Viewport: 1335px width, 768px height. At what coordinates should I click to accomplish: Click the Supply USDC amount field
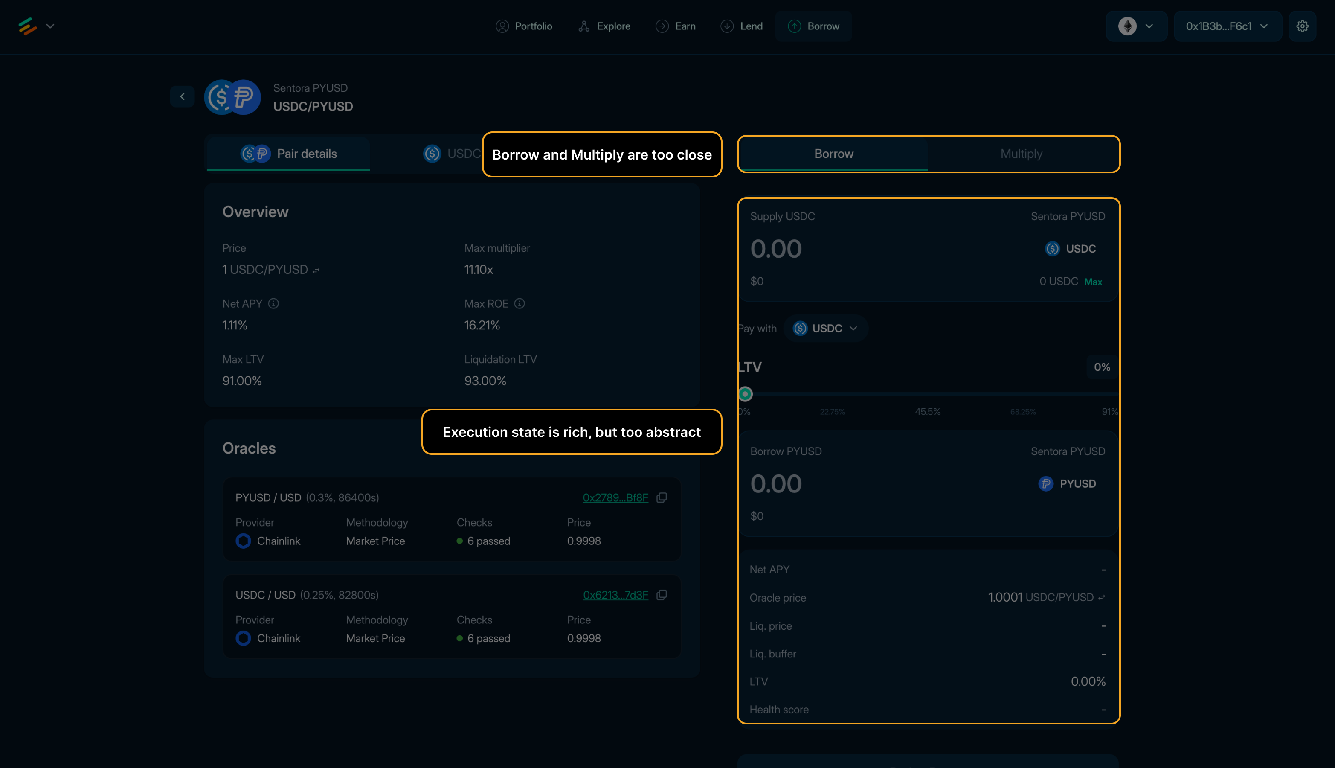(x=775, y=249)
